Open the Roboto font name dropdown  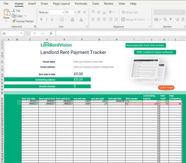tap(63, 12)
